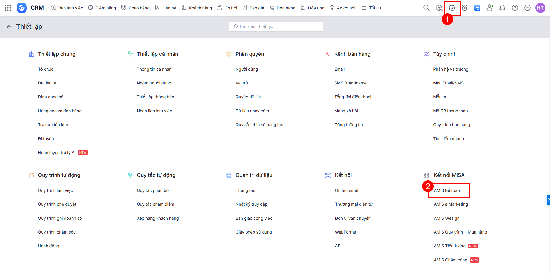This screenshot has width=550, height=274.
Task: Go to the Báo giá tab
Action: [253, 8]
